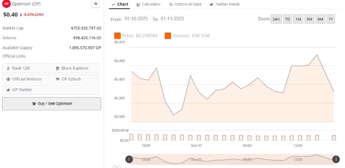Set chart zoom to 3M
The height and width of the screenshot is (168, 345).
tap(309, 19)
